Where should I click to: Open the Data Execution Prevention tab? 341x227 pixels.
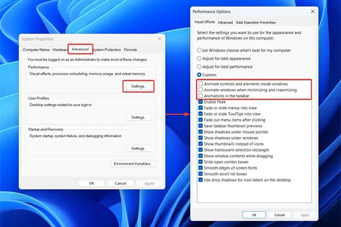pyautogui.click(x=256, y=22)
